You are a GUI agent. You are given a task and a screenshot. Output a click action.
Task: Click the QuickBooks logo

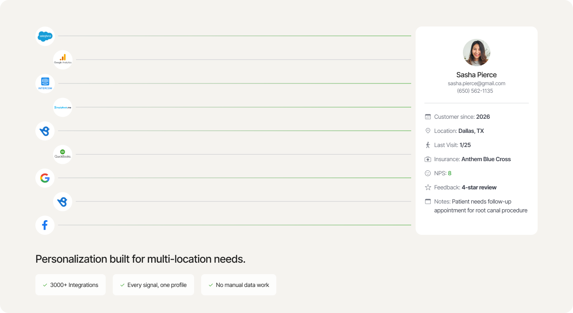tap(63, 155)
